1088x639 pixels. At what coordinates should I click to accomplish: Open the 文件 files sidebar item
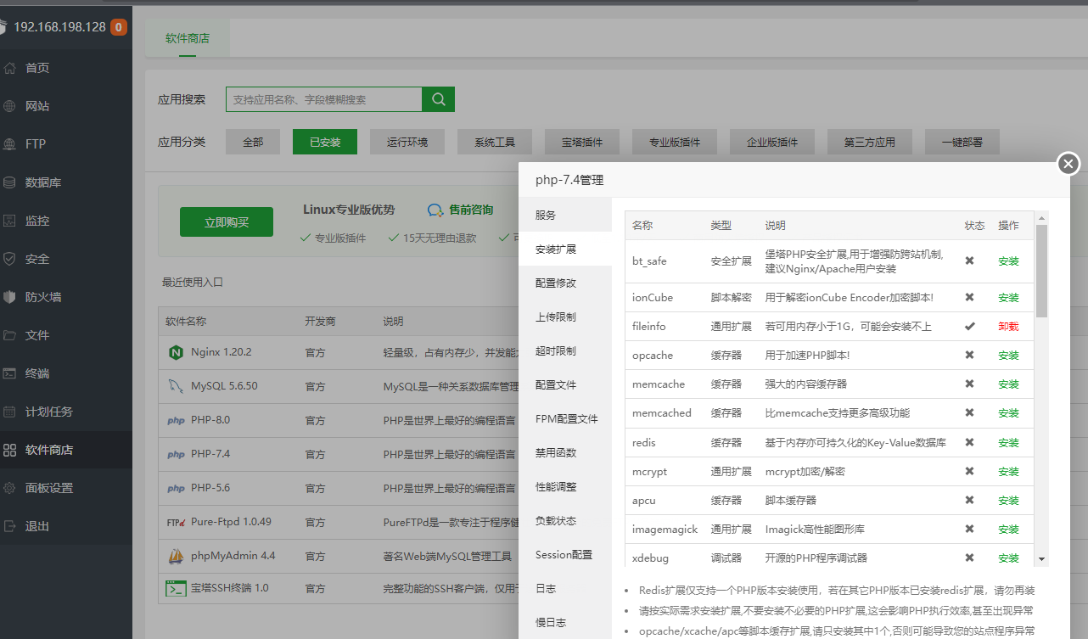click(66, 335)
